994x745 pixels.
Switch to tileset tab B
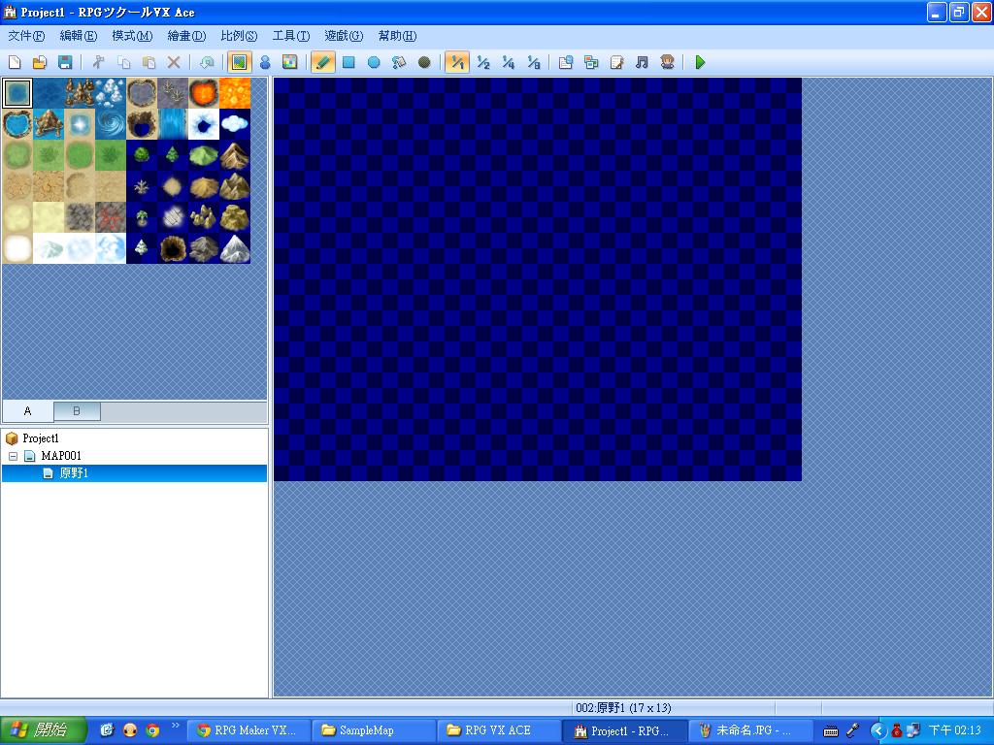(77, 411)
